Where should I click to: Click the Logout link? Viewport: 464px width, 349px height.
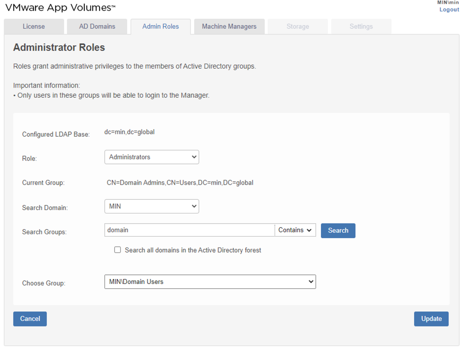coord(449,10)
